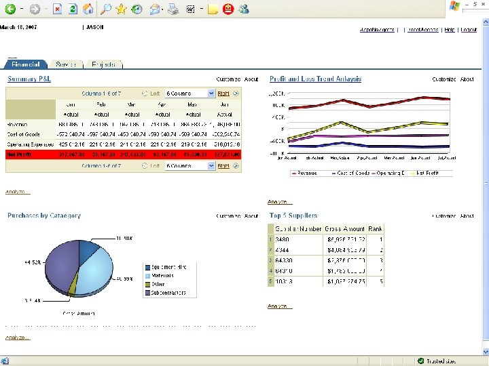
Task: Click Customize for Top 5 Suppliers
Action: point(444,216)
